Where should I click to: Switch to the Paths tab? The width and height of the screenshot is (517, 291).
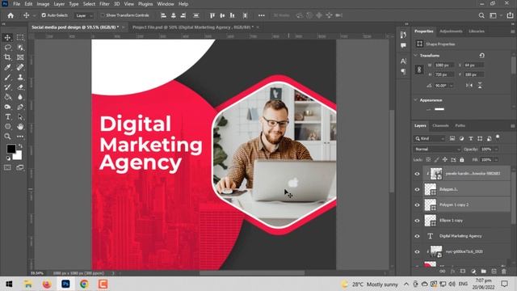tap(460, 126)
